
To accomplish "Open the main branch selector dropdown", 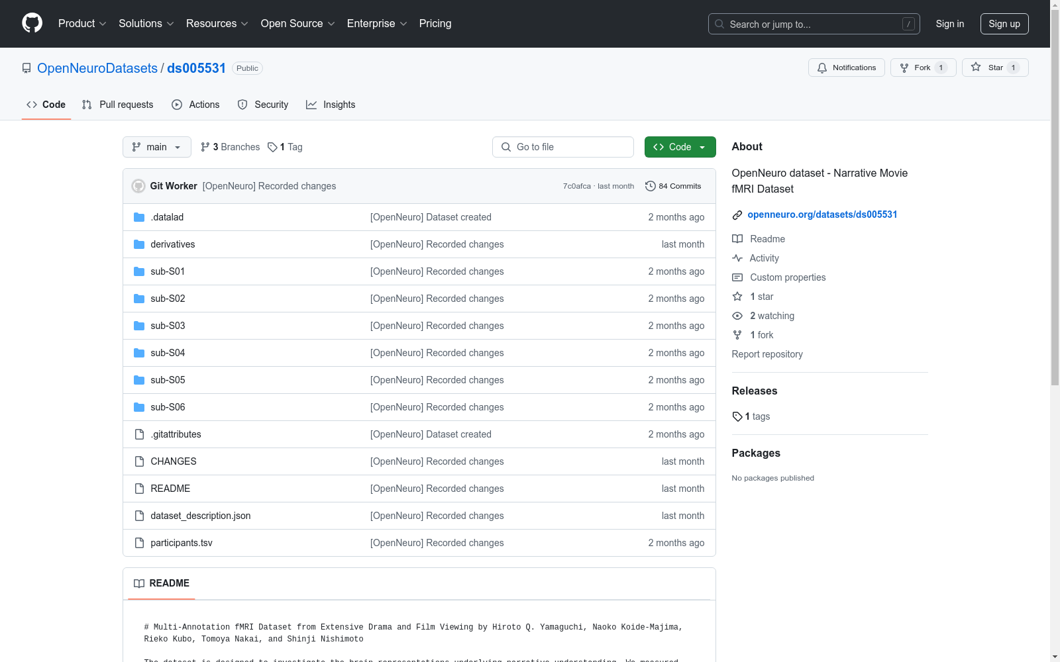I will coord(157,147).
